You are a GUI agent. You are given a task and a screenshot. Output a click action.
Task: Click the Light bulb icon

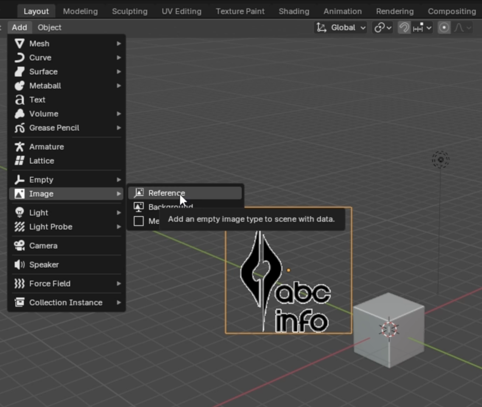point(20,213)
